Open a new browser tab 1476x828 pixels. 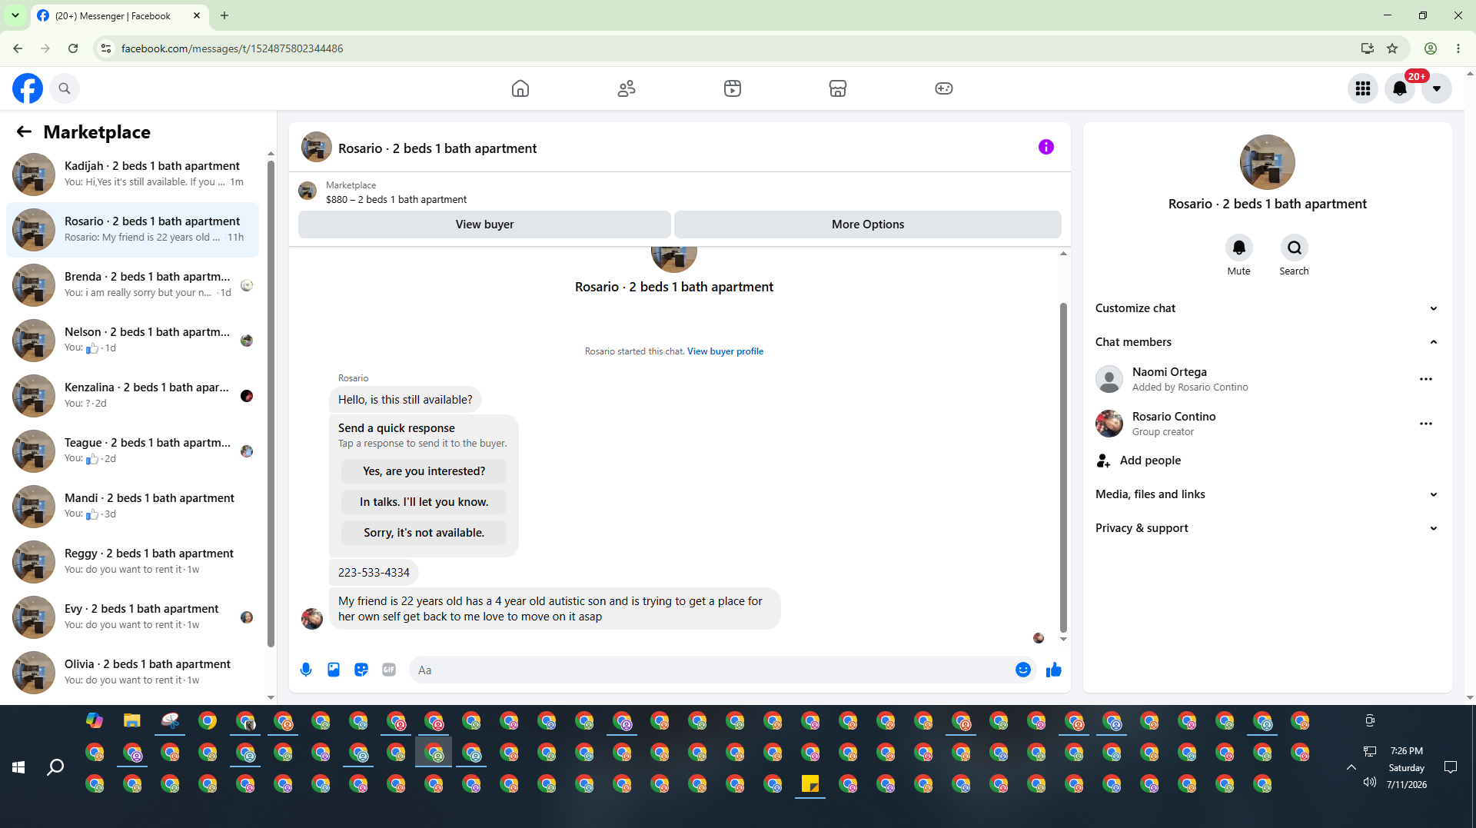pyautogui.click(x=224, y=15)
